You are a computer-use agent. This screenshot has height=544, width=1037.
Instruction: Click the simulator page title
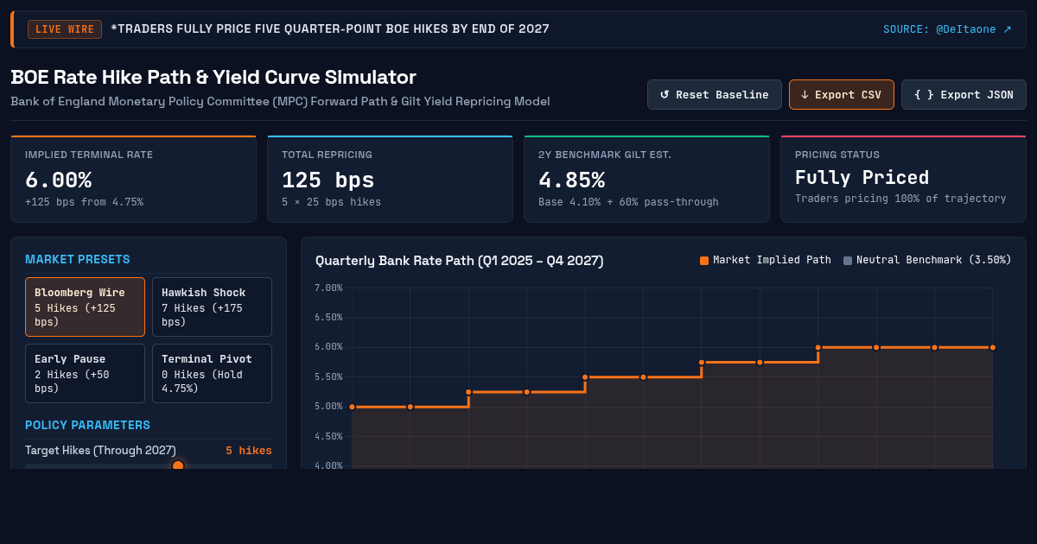[213, 78]
